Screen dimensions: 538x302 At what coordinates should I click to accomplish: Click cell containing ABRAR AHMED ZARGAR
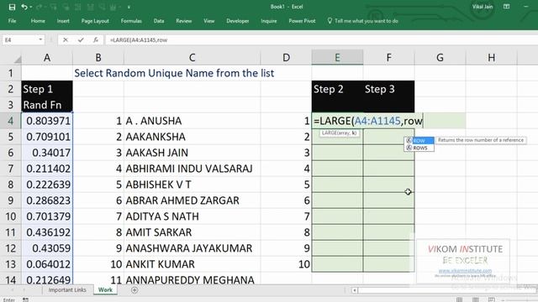pyautogui.click(x=193, y=200)
